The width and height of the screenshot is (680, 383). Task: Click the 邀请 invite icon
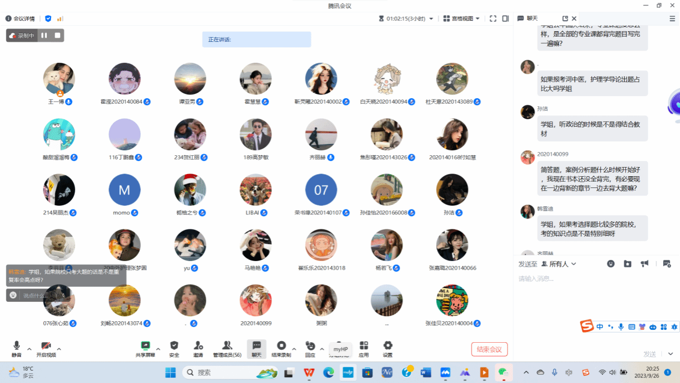pos(198,346)
